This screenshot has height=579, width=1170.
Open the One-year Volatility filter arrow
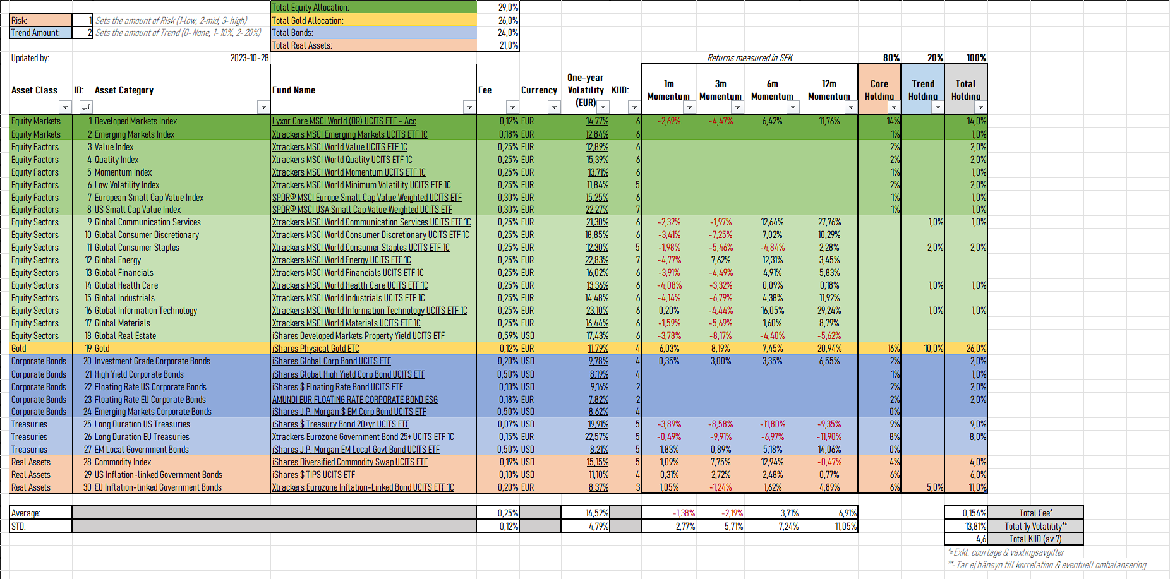coord(603,107)
